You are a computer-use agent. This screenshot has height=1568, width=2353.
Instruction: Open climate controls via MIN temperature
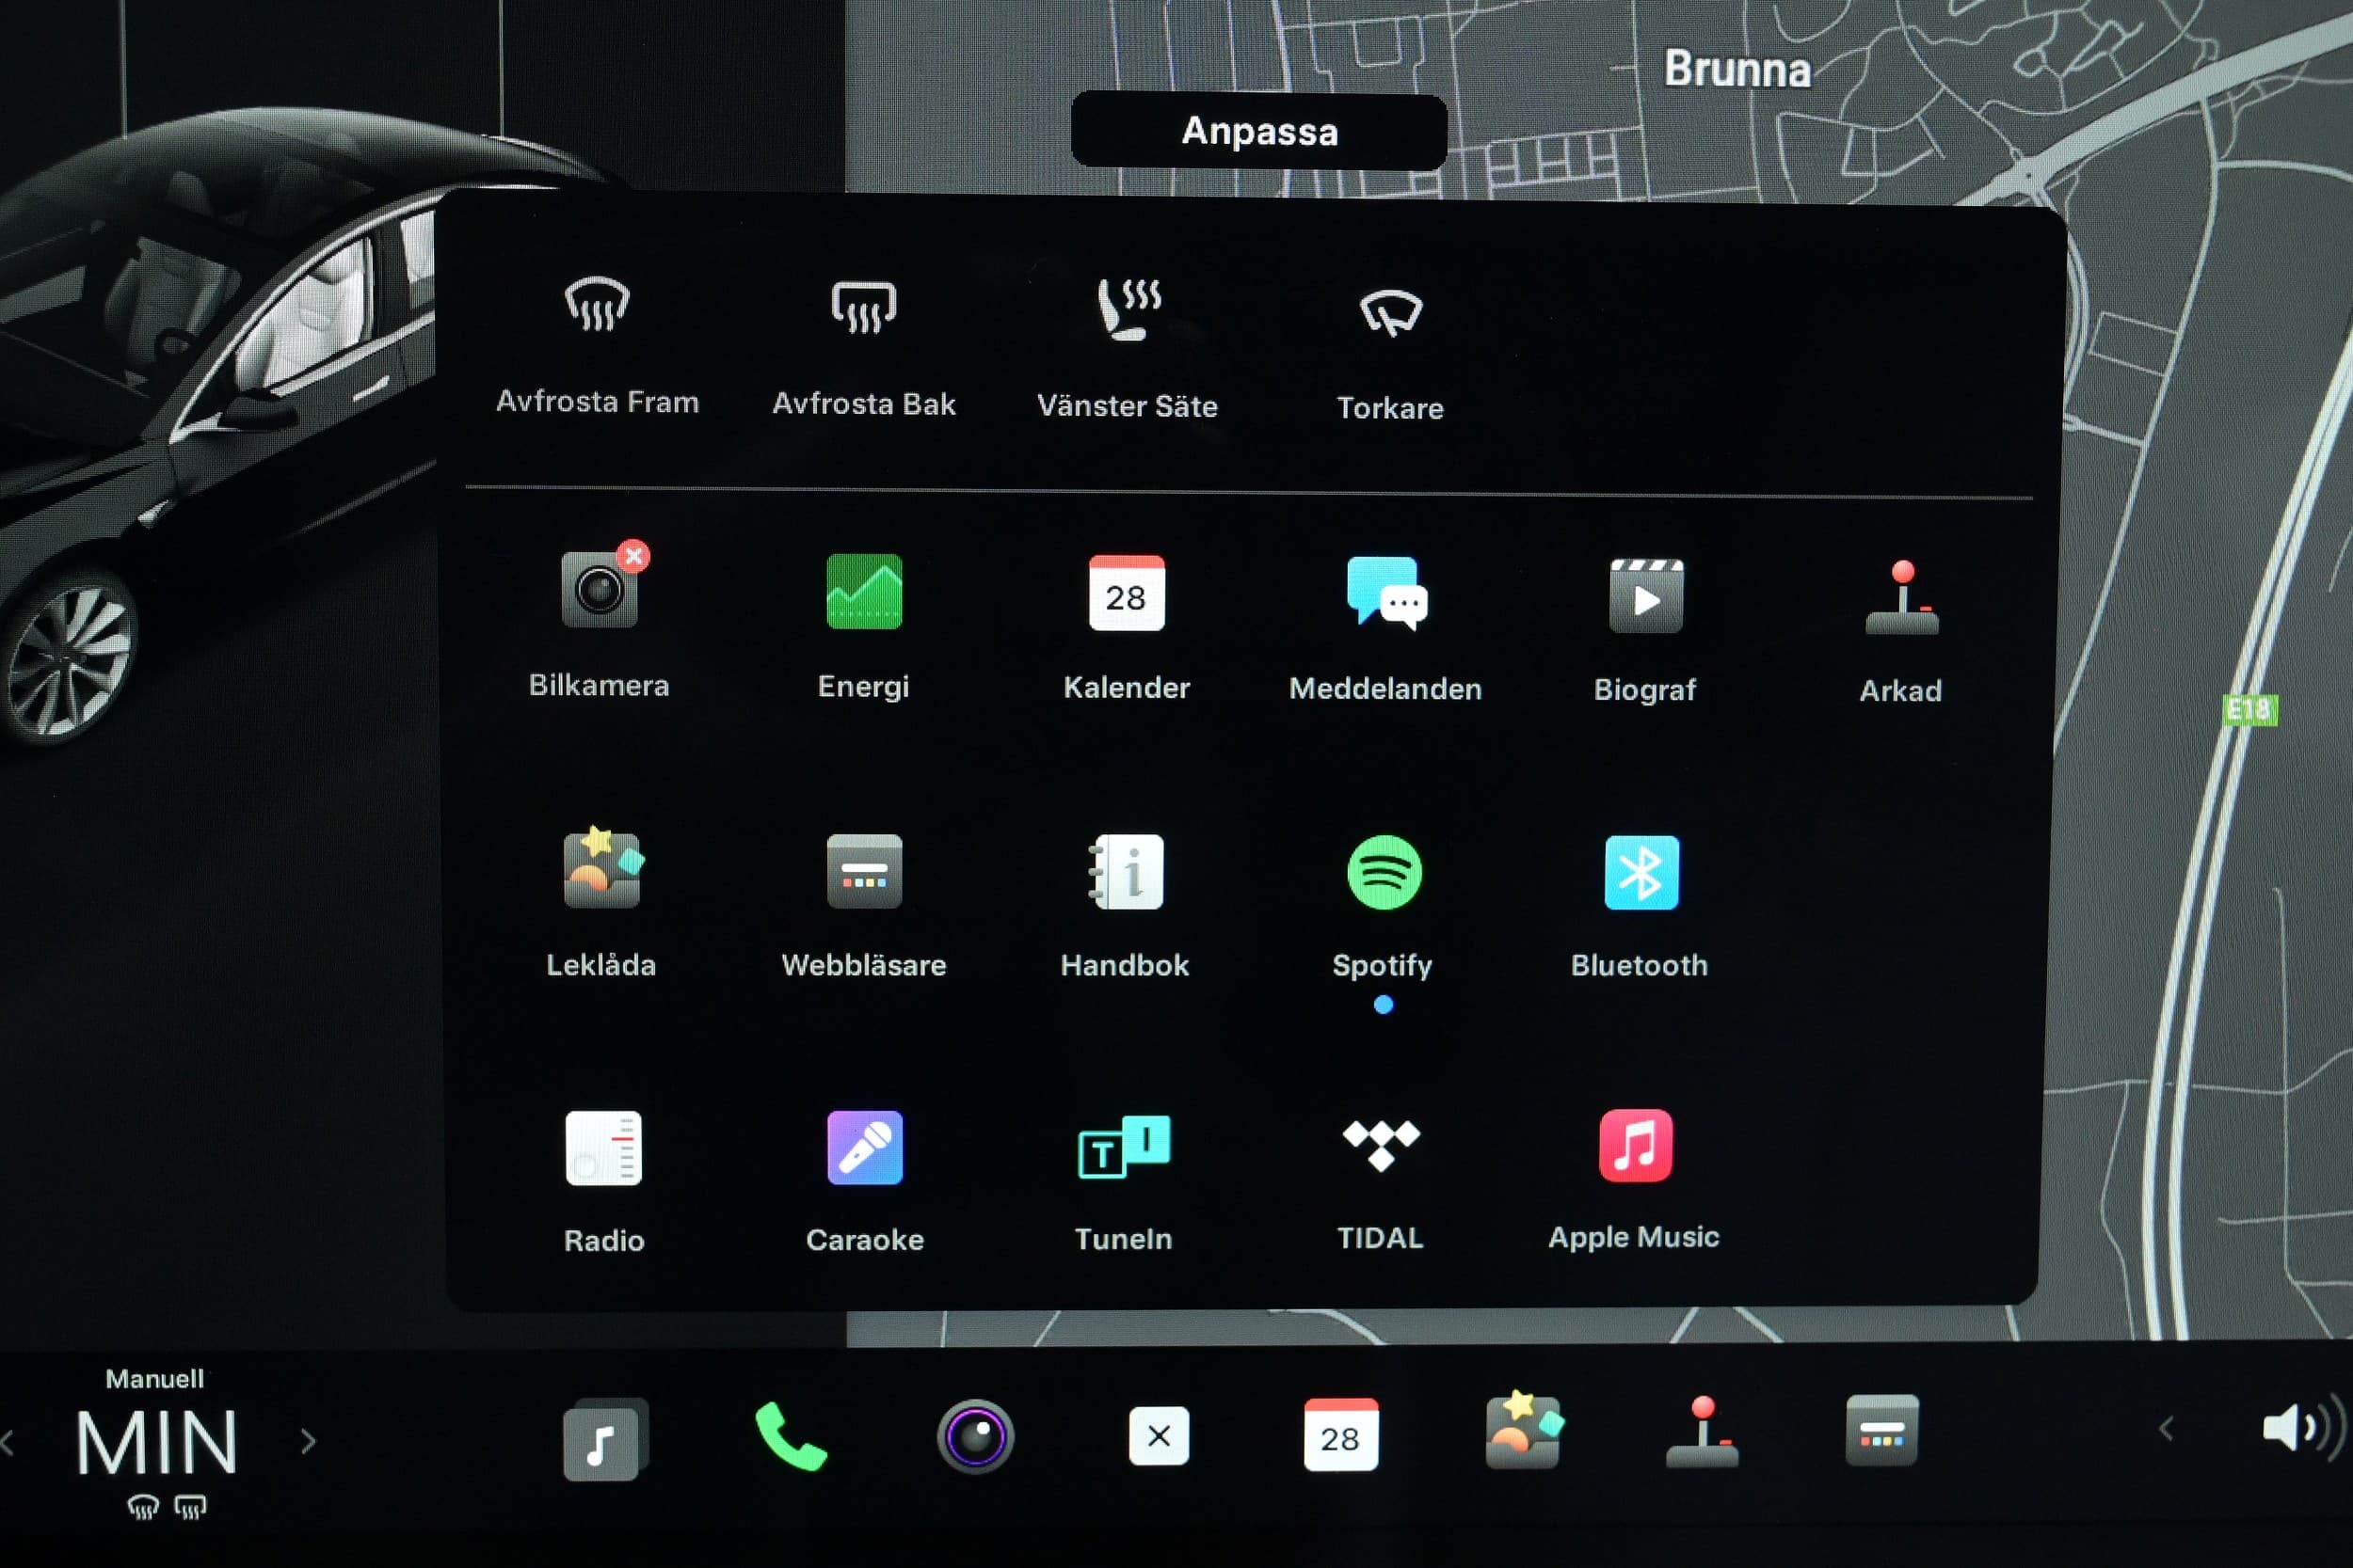coord(157,1443)
